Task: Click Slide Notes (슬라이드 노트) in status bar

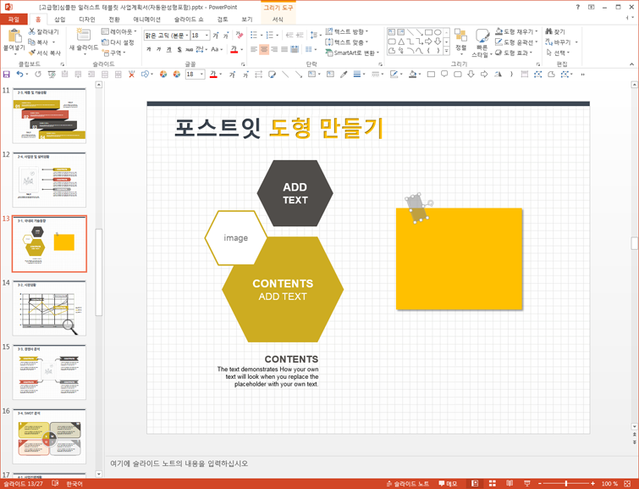Action: [408, 484]
